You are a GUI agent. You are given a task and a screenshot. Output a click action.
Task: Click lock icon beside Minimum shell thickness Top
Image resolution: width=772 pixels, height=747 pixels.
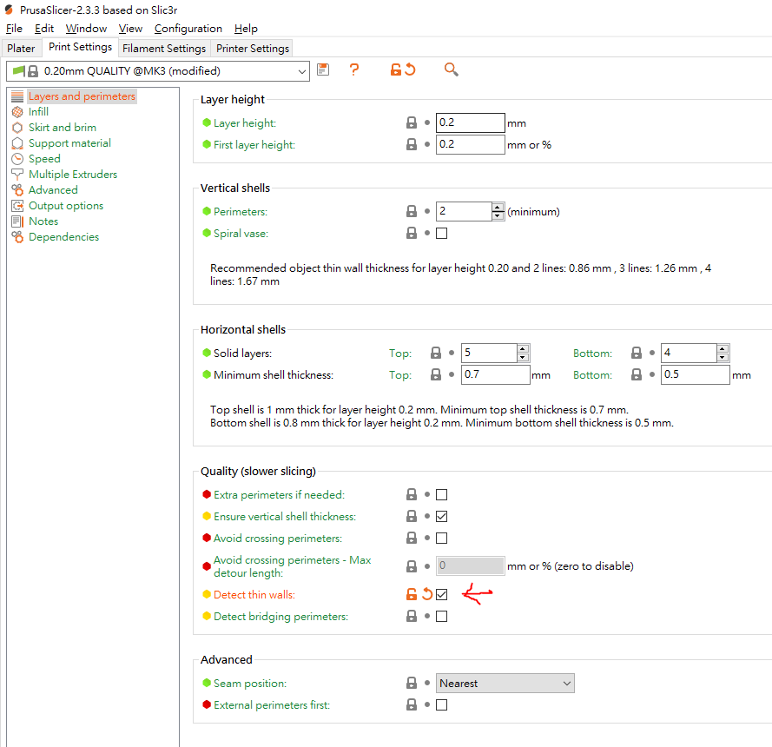click(x=436, y=374)
